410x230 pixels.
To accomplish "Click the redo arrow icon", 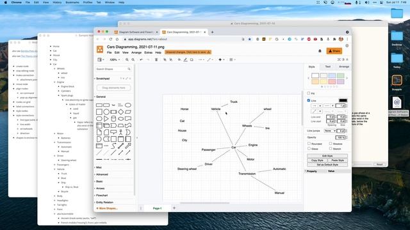I will click(x=148, y=59).
